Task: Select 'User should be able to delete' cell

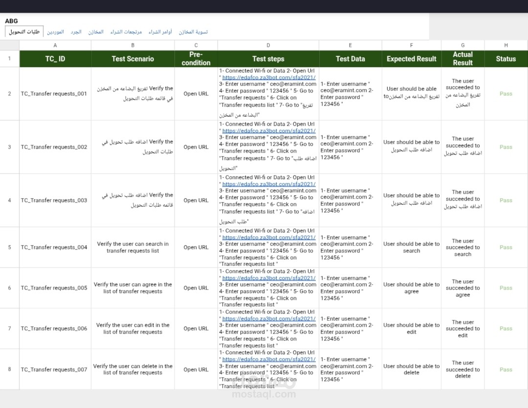Action: click(412, 369)
